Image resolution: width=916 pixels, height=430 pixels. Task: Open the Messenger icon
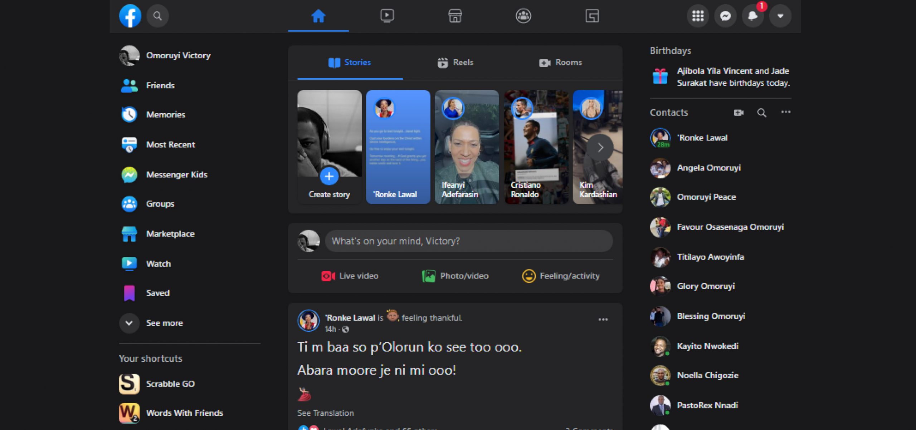[725, 16]
